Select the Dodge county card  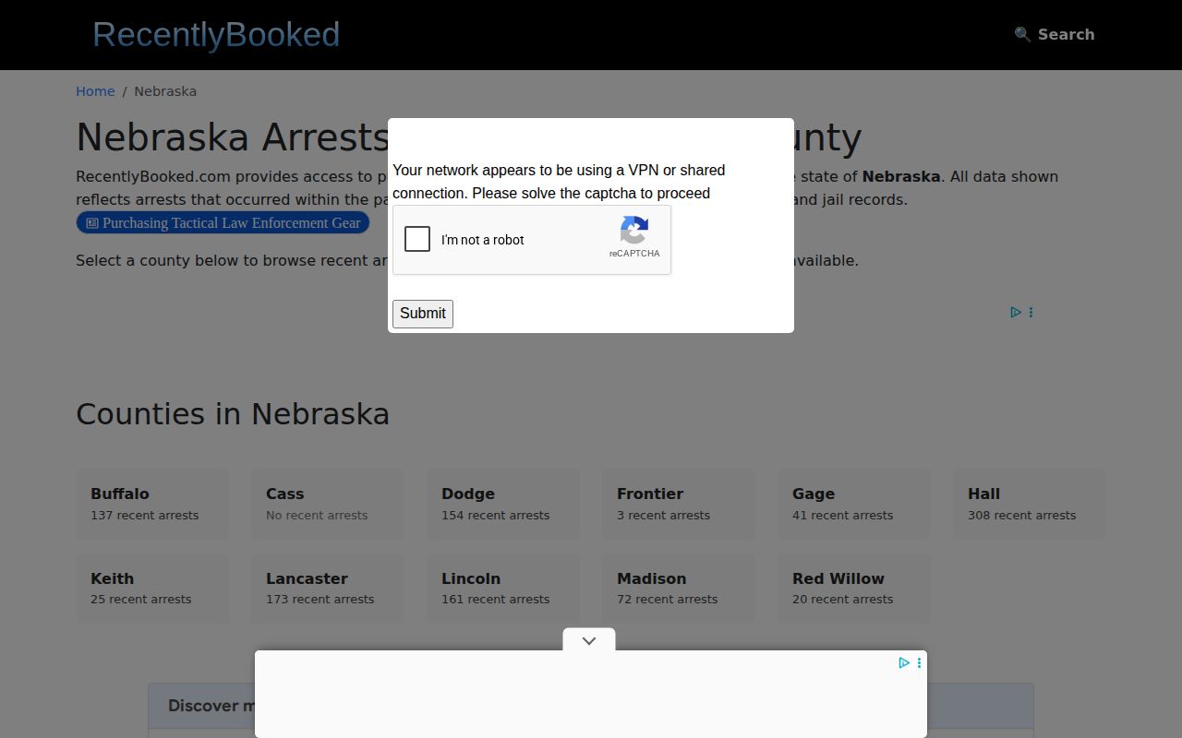tap(503, 504)
